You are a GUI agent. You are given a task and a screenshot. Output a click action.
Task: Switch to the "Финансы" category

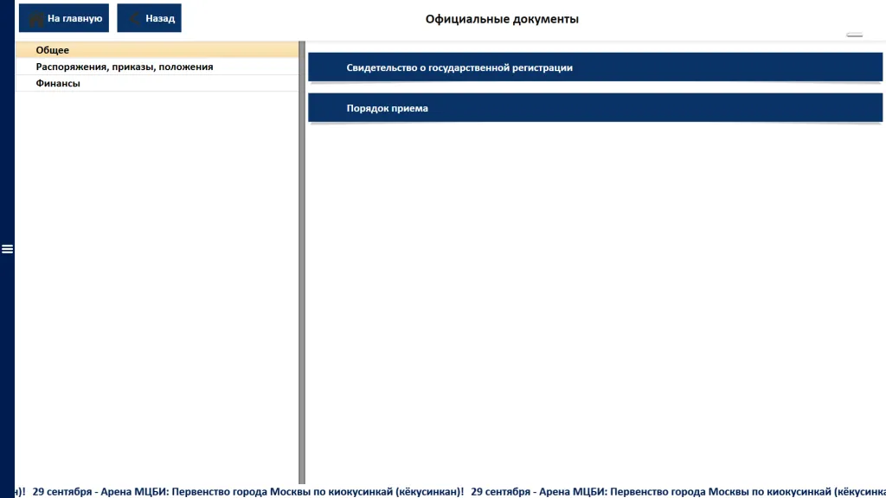click(157, 83)
